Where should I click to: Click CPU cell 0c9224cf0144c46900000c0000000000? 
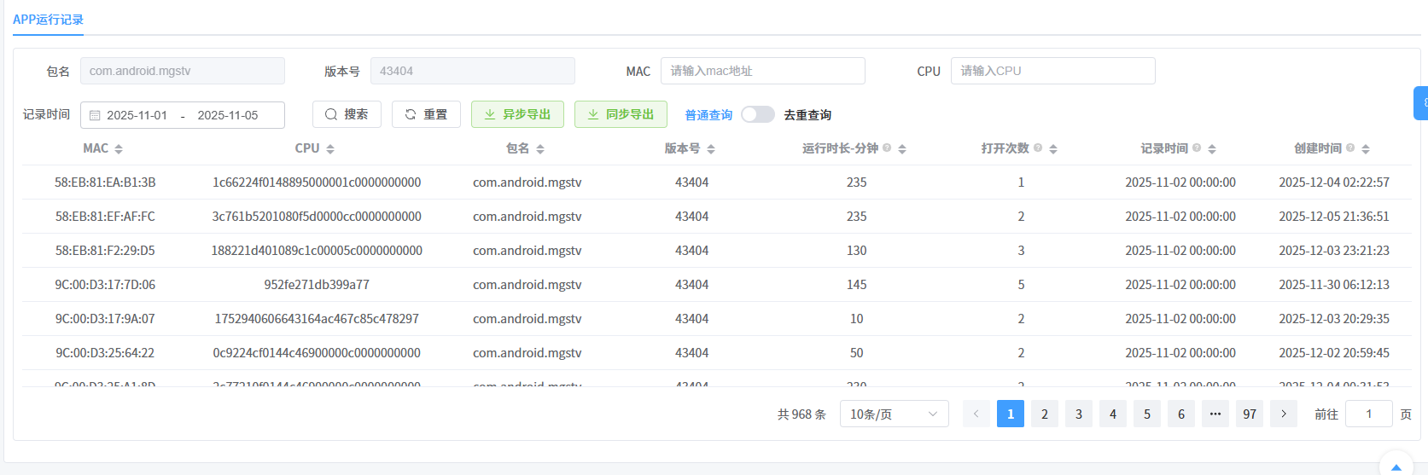pos(317,353)
